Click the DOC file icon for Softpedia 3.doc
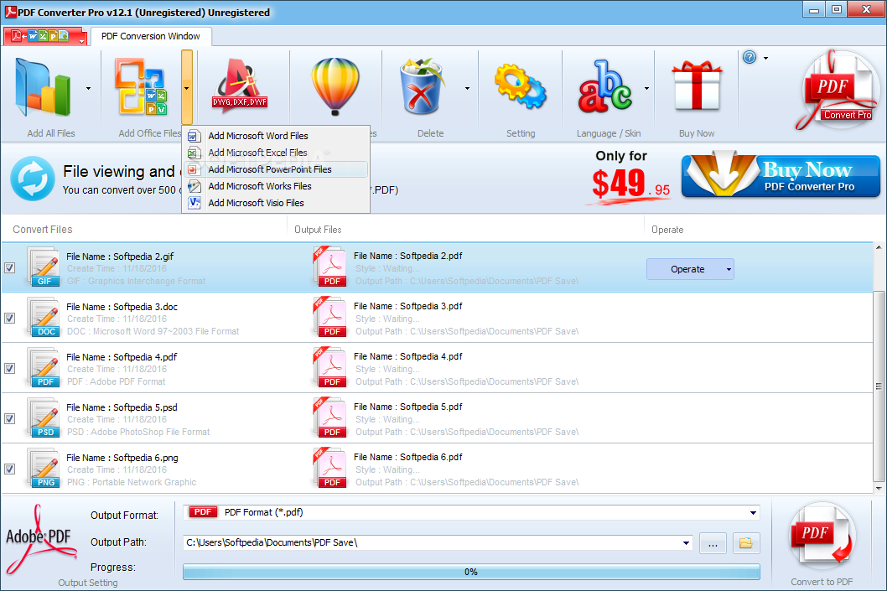 point(44,317)
